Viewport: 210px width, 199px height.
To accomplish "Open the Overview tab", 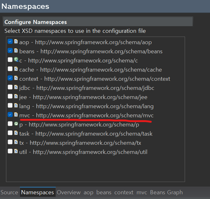I will 69,192.
